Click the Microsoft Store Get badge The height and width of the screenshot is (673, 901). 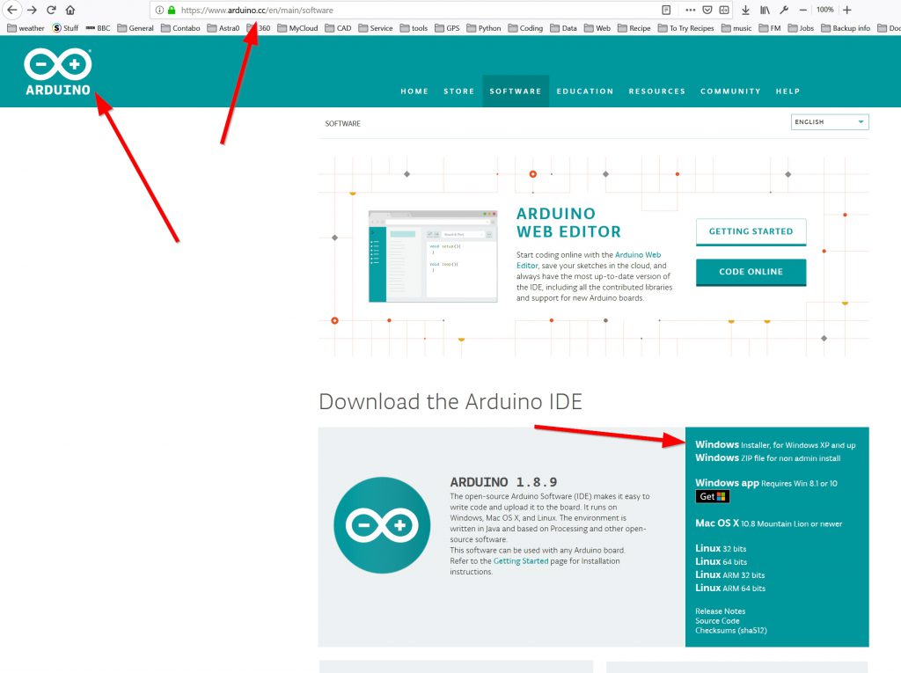713,496
